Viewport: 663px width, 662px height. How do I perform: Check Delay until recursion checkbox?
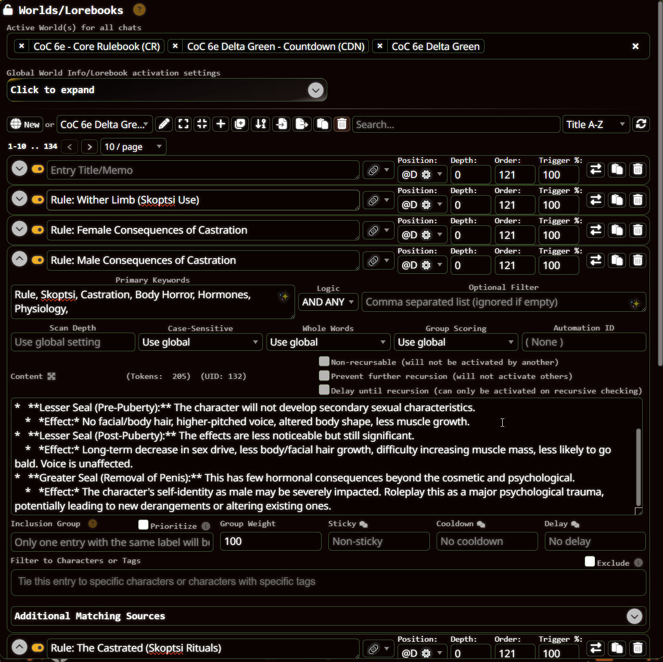pos(324,390)
